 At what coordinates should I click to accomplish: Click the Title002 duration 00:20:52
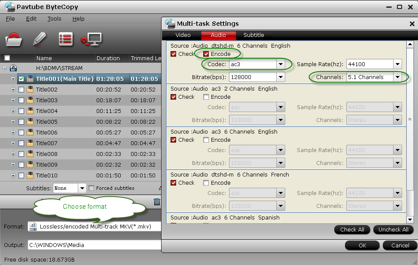click(109, 90)
